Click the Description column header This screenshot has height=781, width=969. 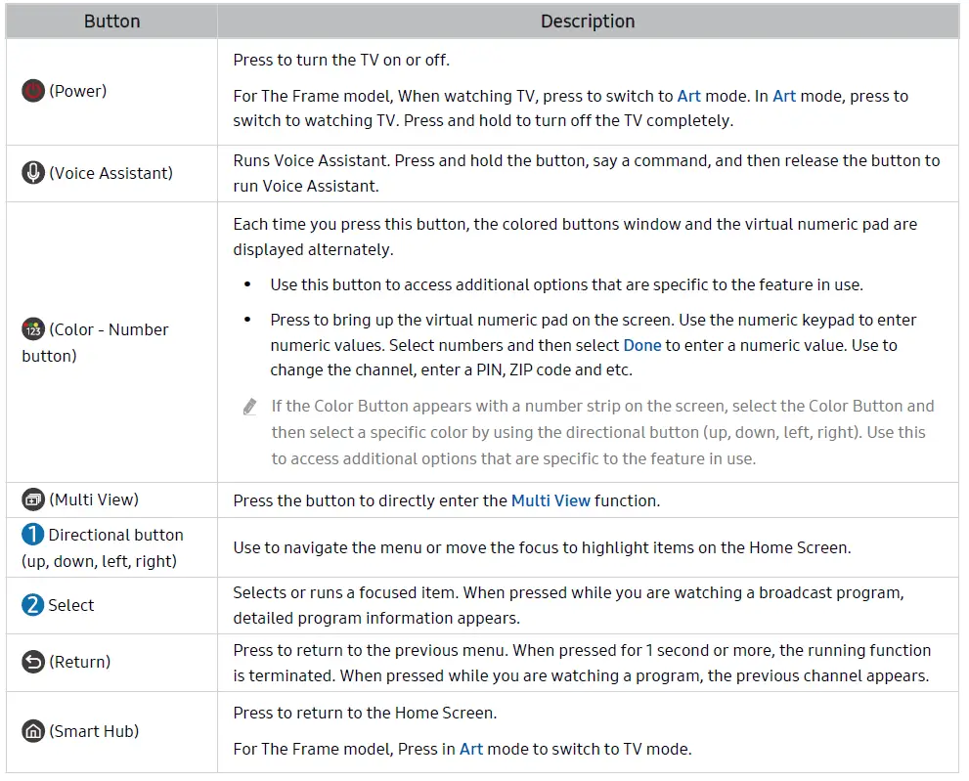(x=588, y=22)
